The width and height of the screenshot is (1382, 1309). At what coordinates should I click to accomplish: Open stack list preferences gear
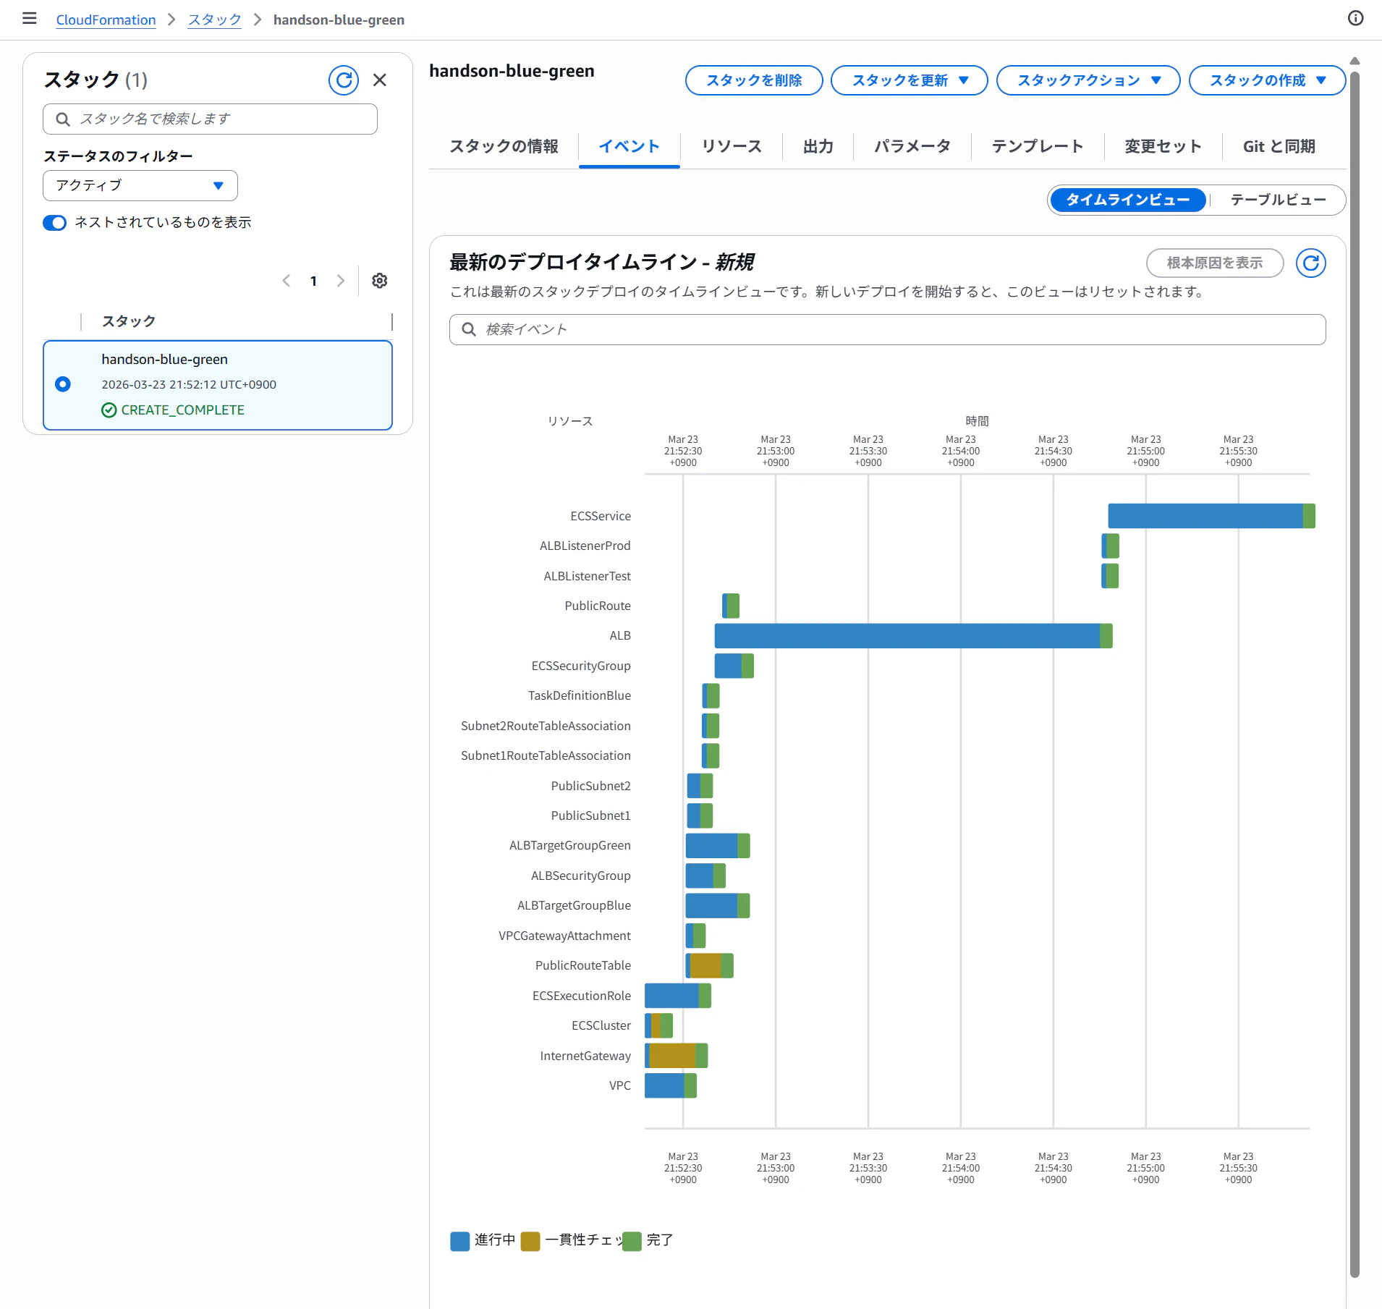[x=380, y=281]
